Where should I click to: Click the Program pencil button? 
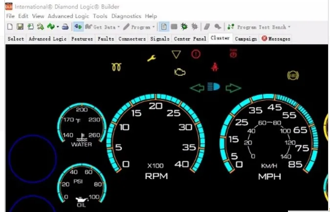point(136,27)
